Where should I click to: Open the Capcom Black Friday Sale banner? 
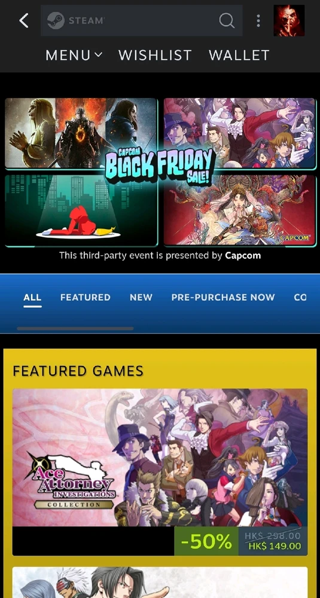point(160,172)
